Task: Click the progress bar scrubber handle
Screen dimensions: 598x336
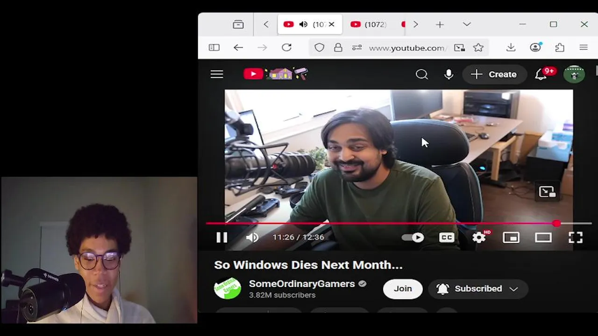Action: (556, 224)
